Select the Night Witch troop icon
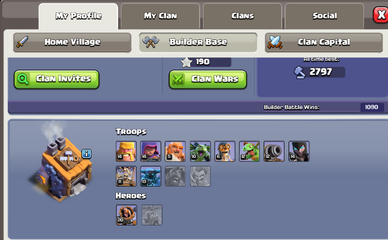 coord(299,151)
